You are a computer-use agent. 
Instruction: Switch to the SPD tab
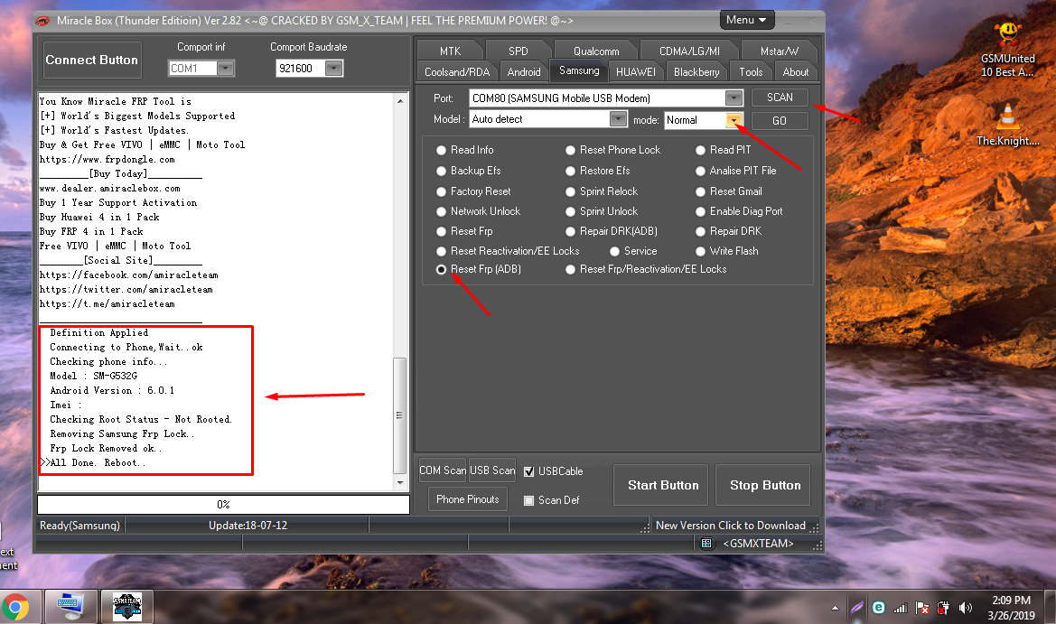[518, 51]
